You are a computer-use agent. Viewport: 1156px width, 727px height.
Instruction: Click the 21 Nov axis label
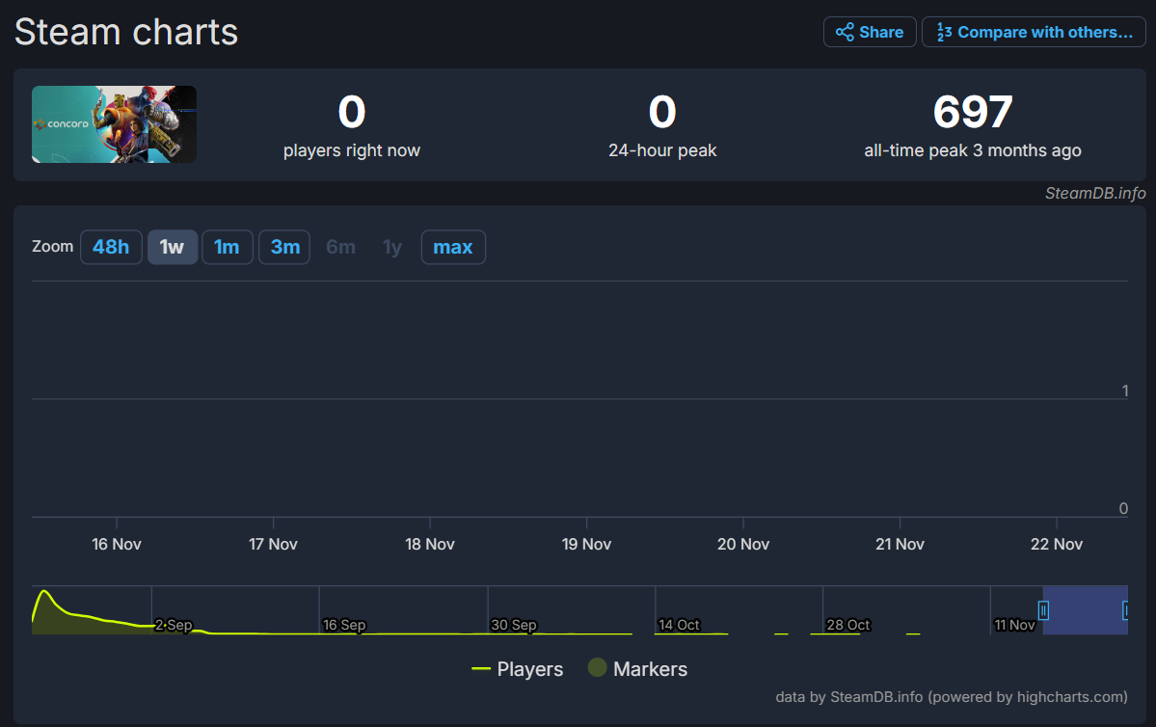[900, 544]
